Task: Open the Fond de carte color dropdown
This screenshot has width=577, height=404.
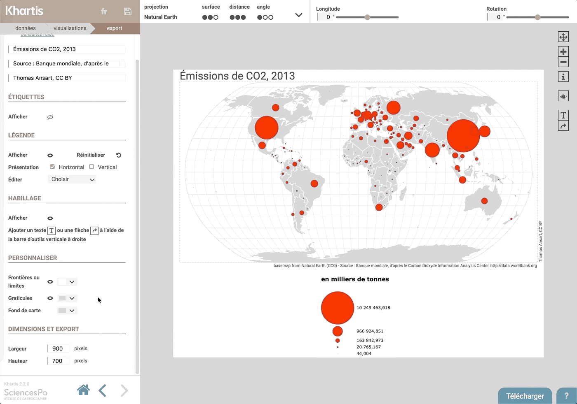Action: tap(67, 311)
